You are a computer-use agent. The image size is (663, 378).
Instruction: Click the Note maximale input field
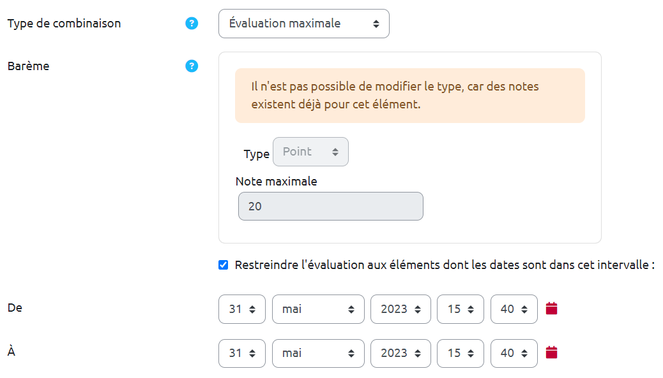330,207
